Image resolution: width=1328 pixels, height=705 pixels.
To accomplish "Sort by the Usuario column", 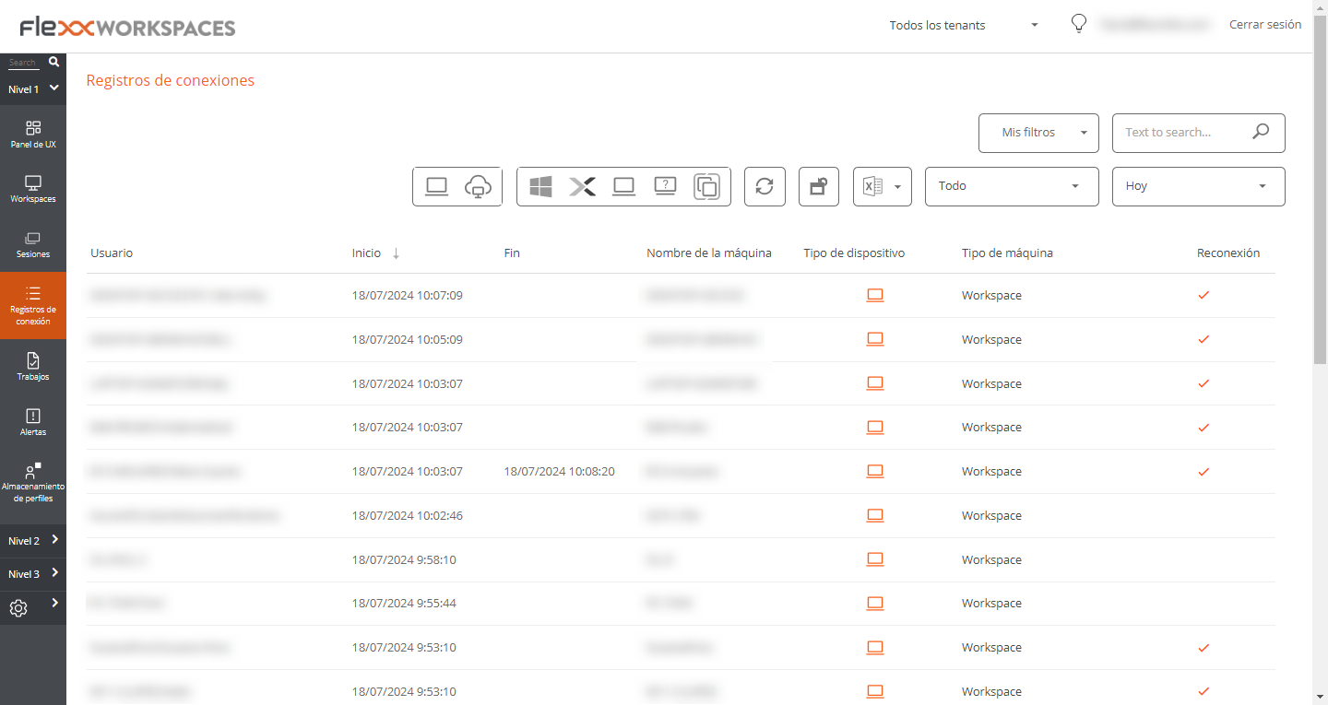I will [112, 253].
